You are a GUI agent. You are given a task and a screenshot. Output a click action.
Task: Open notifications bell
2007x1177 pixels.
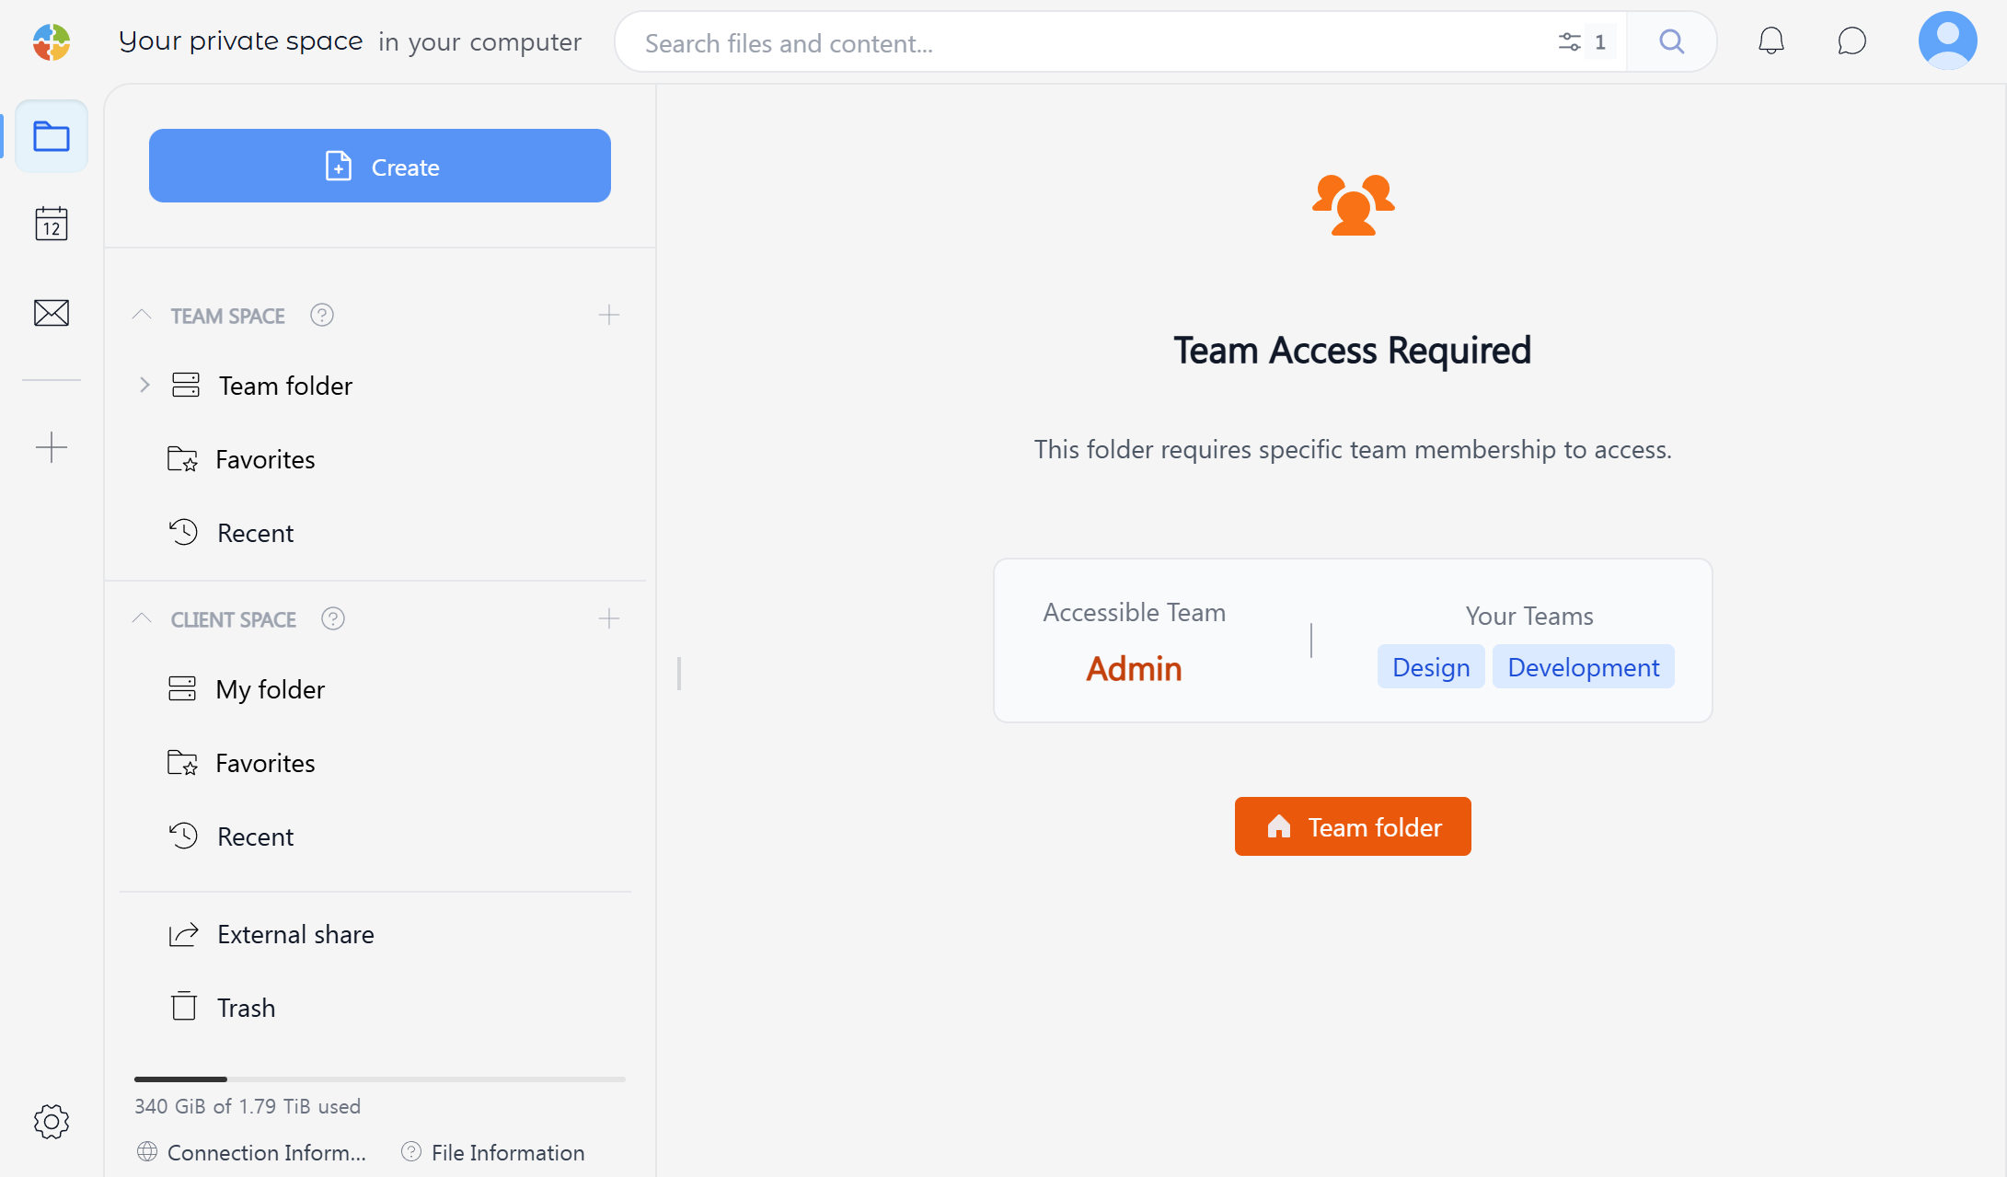point(1771,41)
